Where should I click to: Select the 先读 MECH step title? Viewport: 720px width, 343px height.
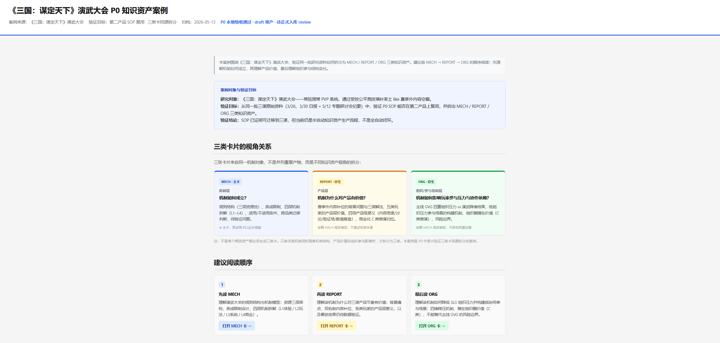point(229,294)
